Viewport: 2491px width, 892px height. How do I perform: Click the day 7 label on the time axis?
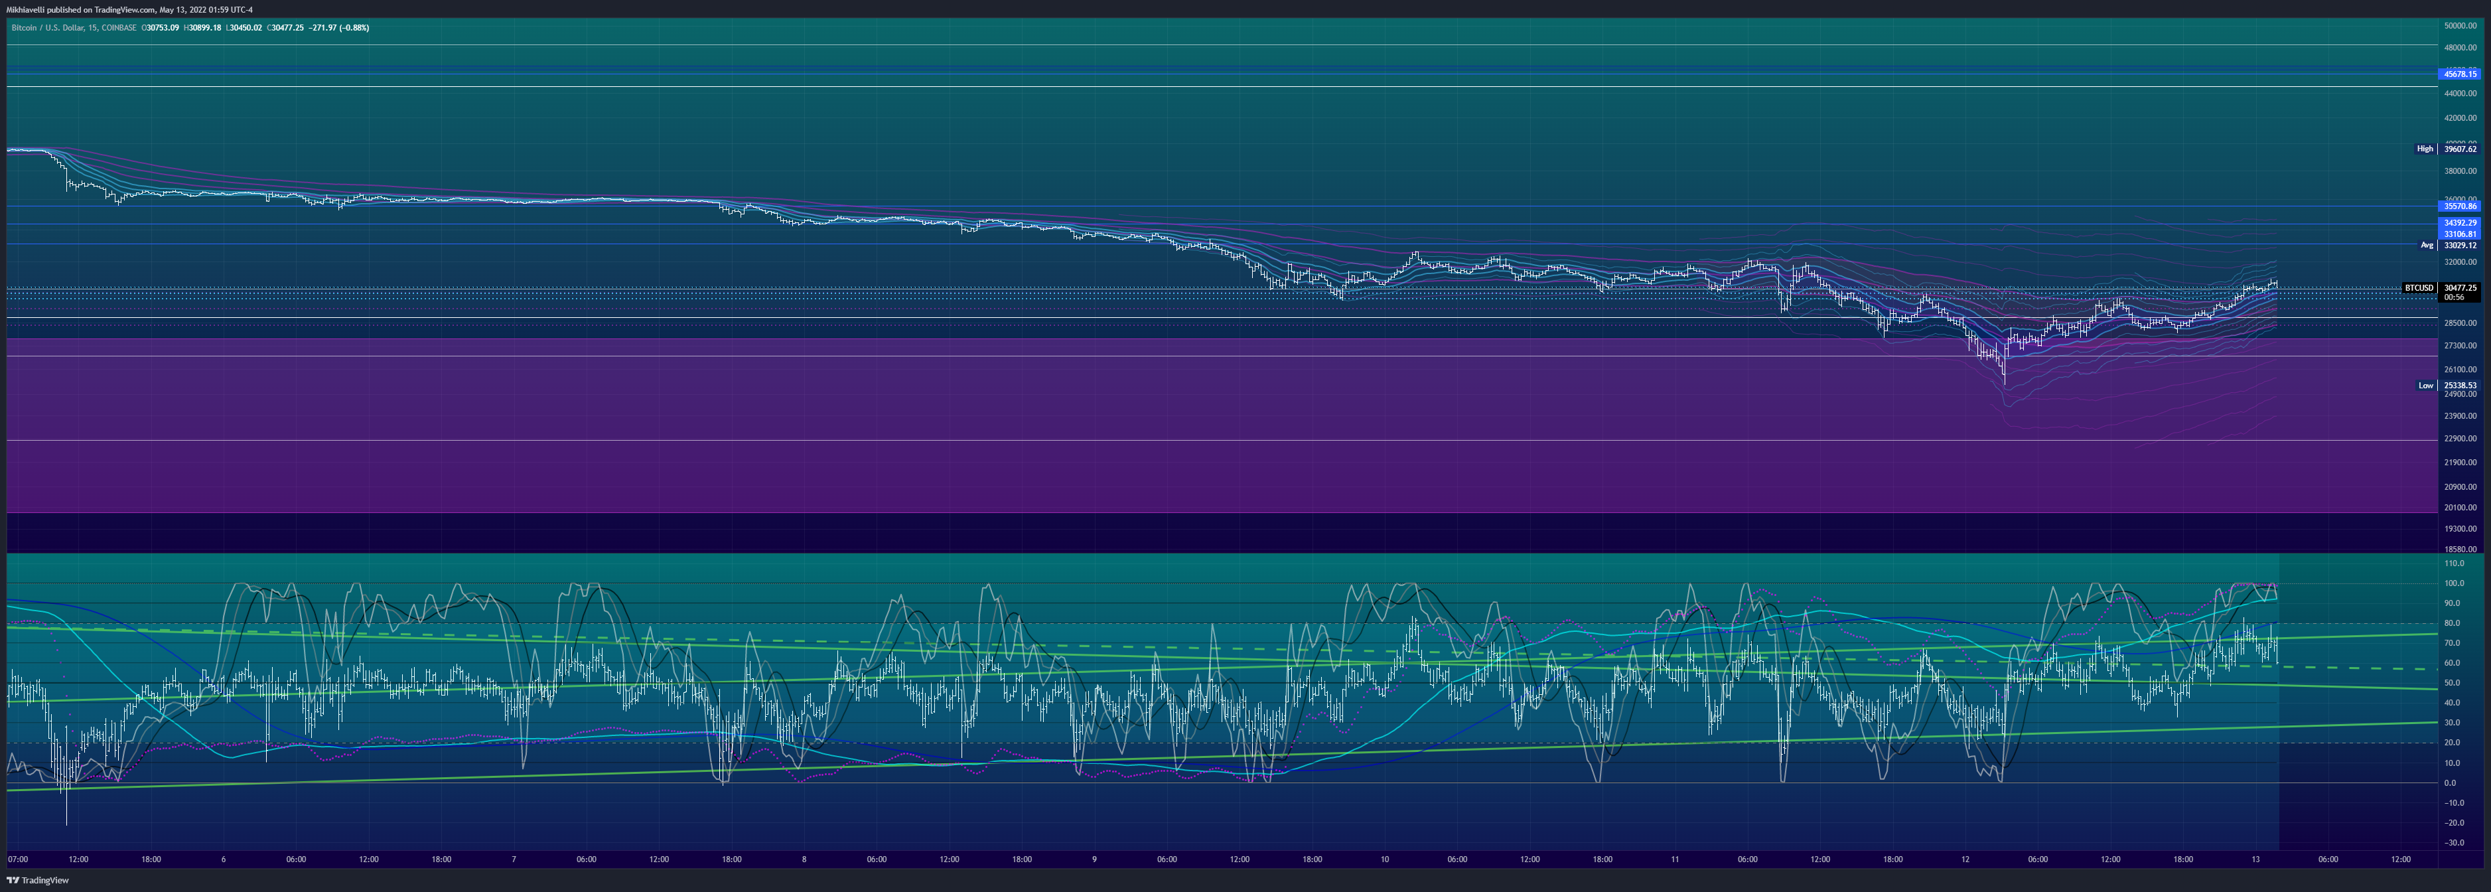[x=514, y=859]
